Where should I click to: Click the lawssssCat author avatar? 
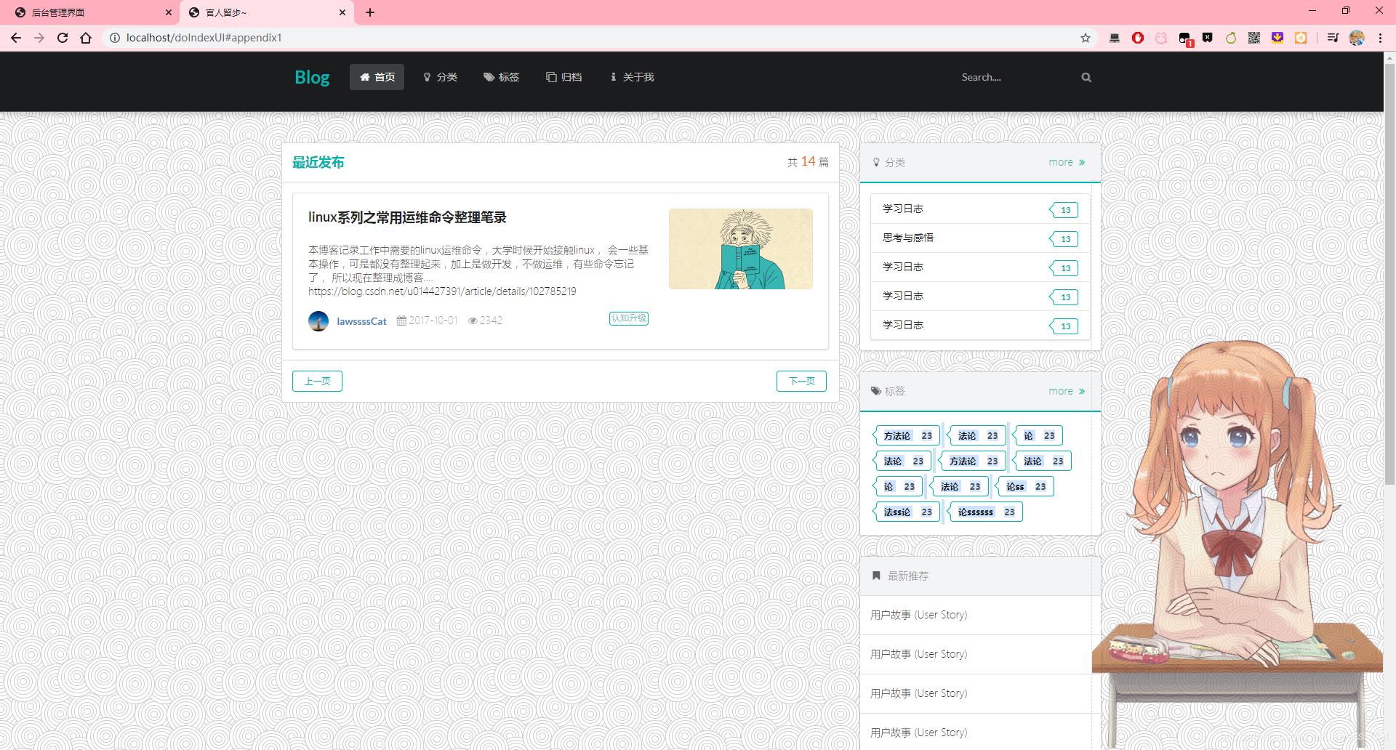318,320
